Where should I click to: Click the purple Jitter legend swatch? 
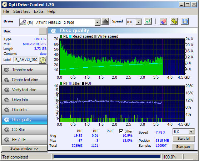click(x=70, y=83)
